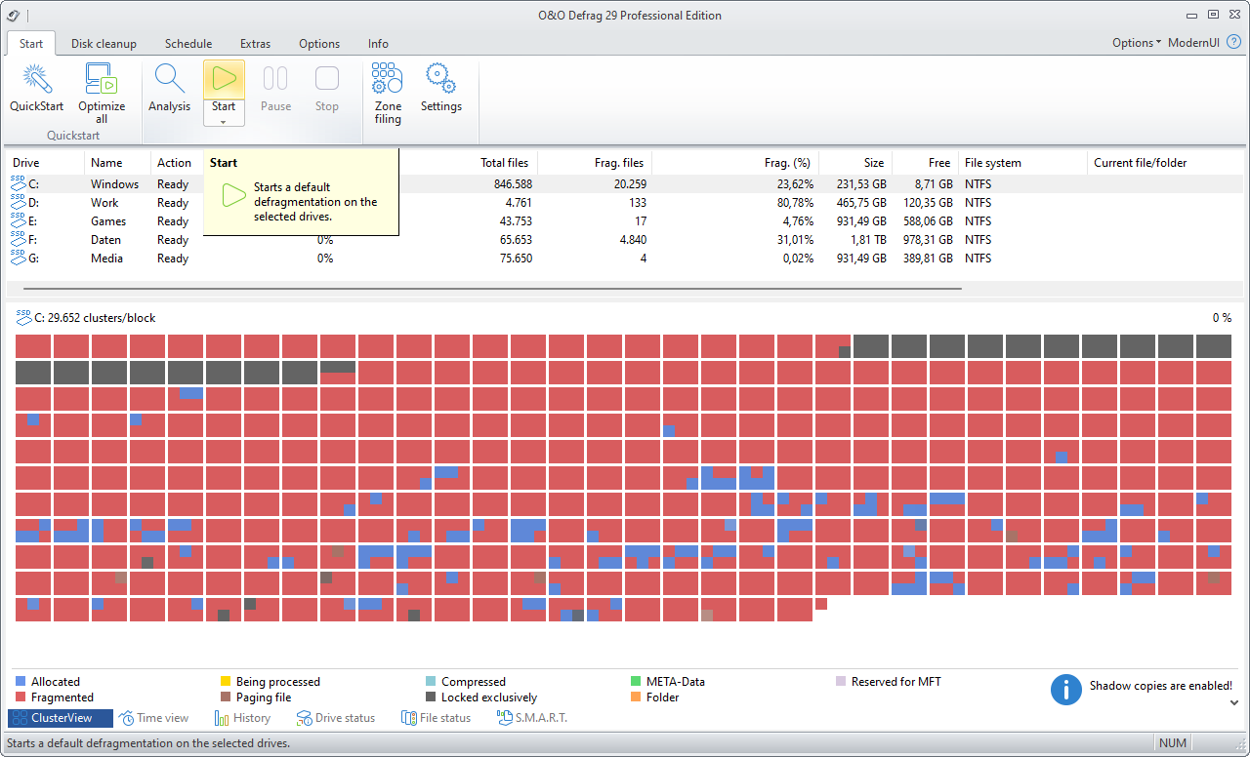Open the Options ribbon tab

point(319,43)
